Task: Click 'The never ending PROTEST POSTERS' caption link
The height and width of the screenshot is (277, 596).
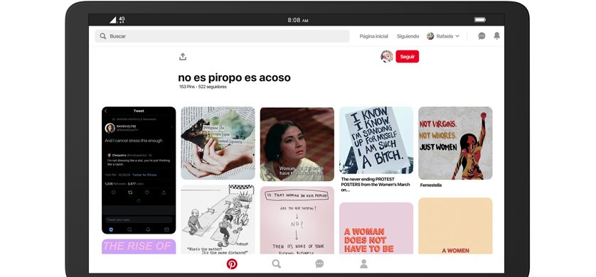Action: pyautogui.click(x=376, y=185)
